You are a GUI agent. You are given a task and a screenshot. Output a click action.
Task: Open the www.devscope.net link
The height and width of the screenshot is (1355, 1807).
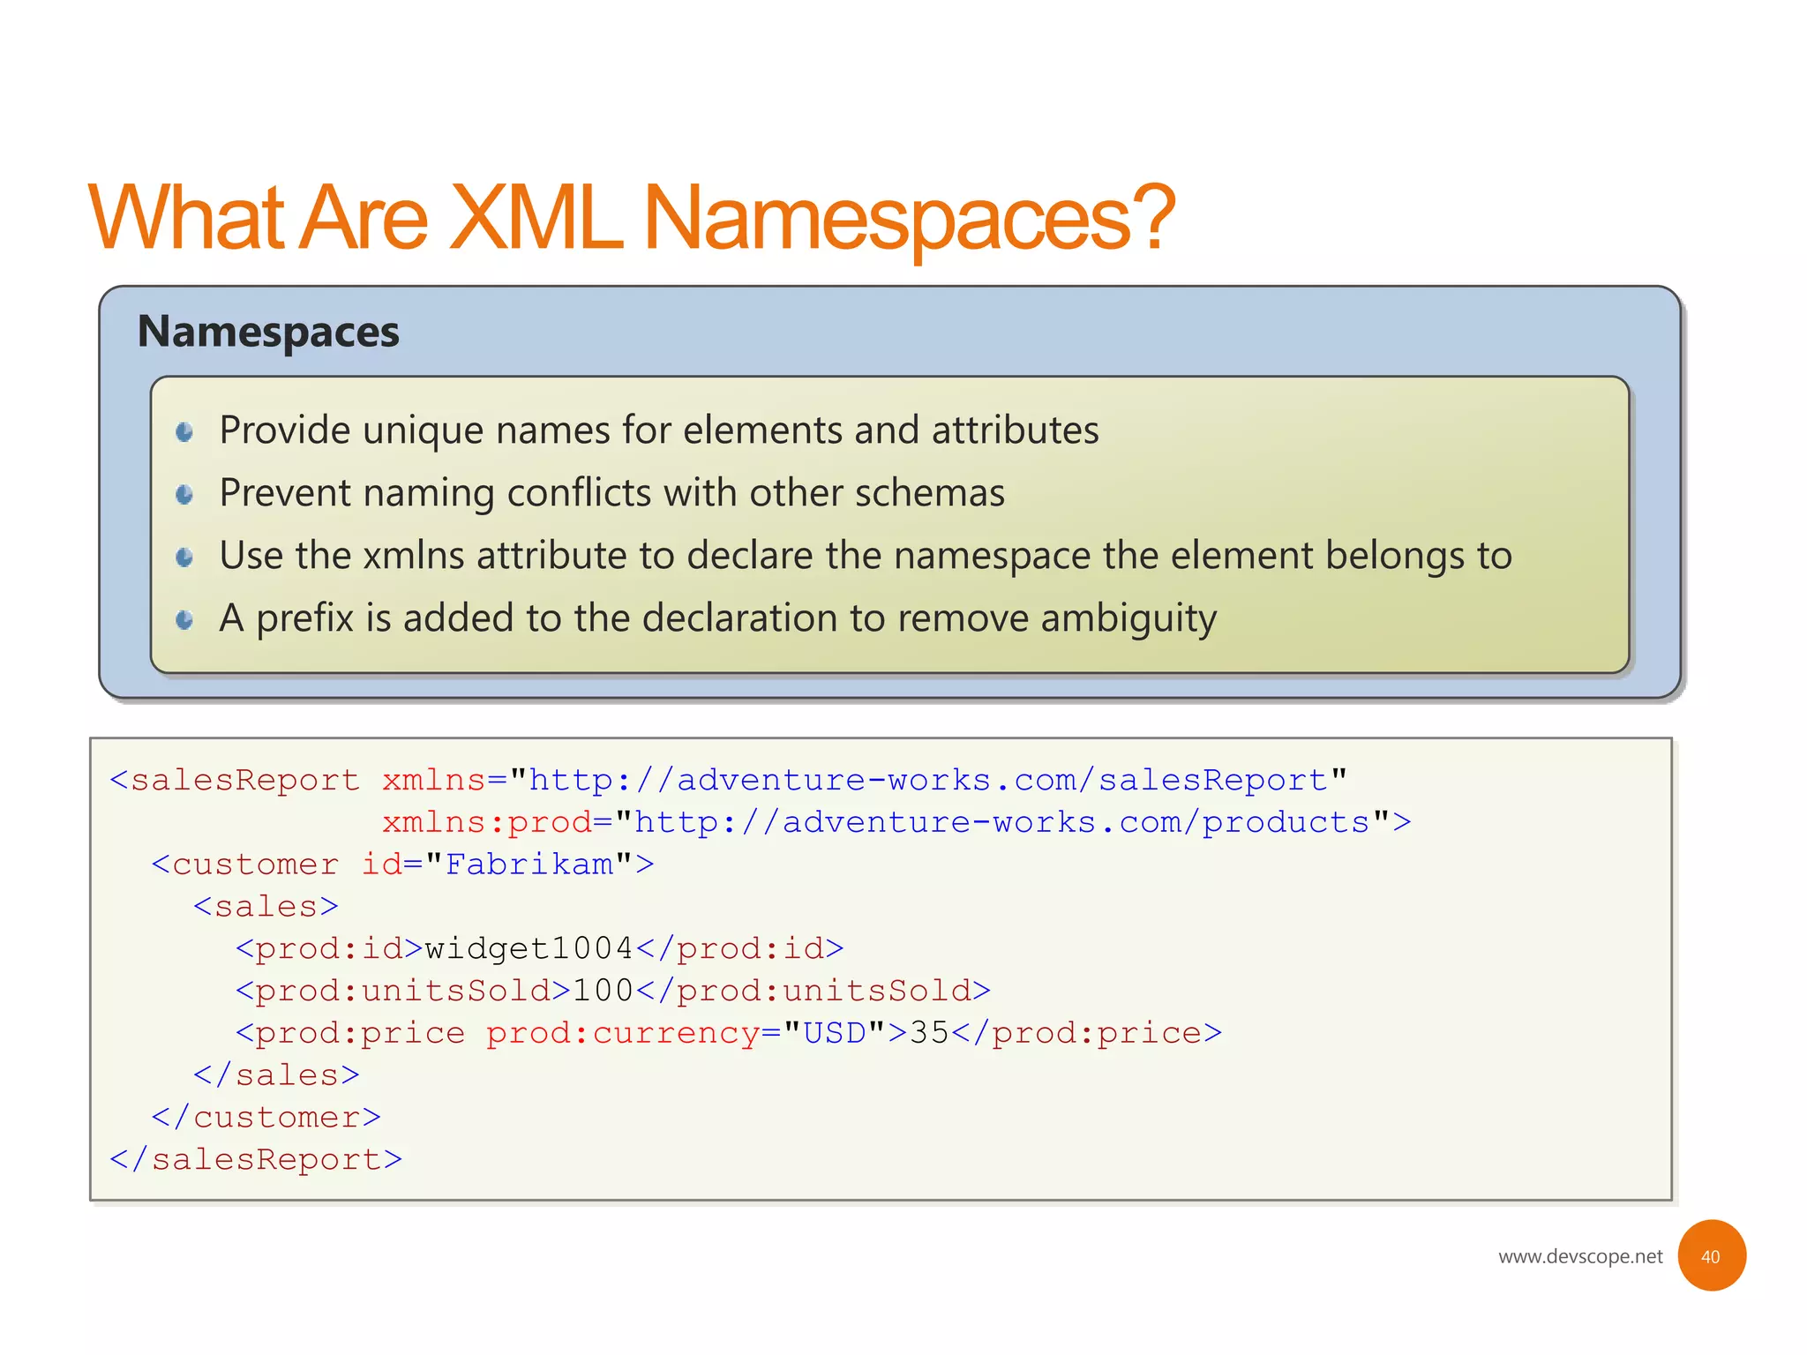(1580, 1256)
